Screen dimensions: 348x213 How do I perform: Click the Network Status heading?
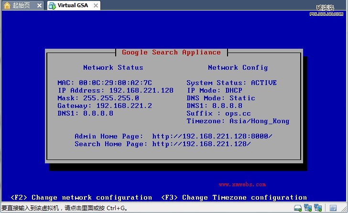click(113, 68)
